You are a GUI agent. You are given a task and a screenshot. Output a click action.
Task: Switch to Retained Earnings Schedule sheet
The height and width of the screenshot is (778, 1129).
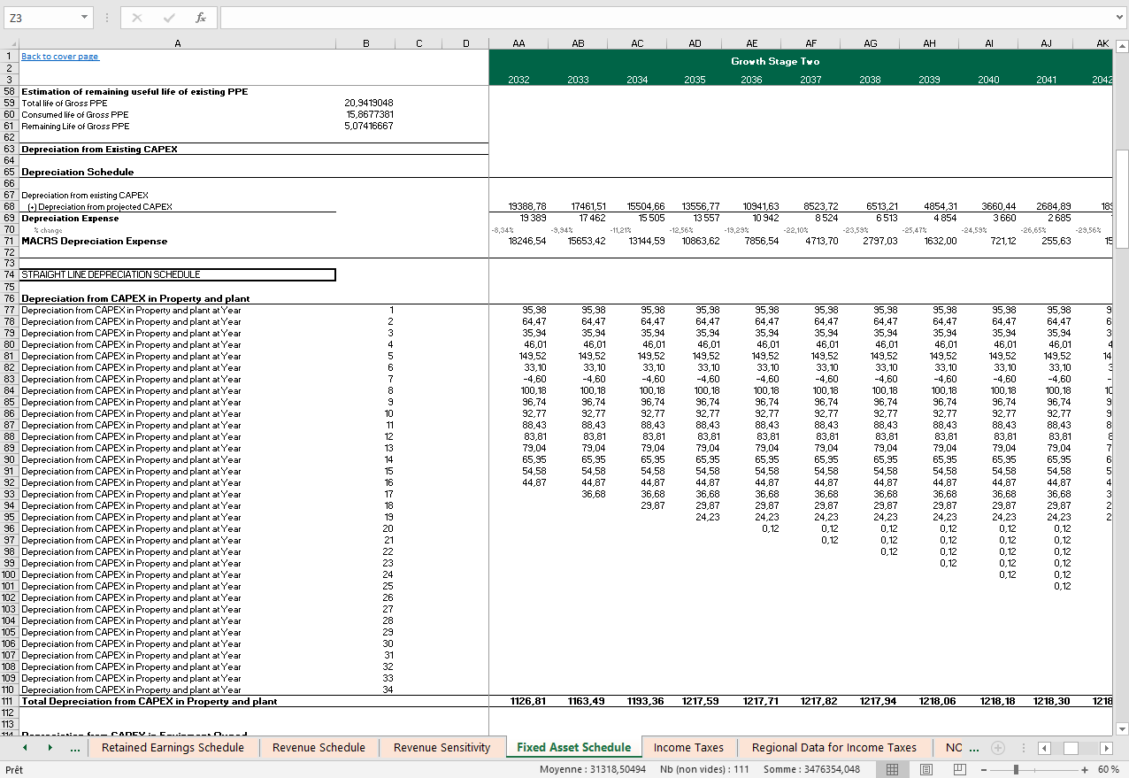pos(173,748)
